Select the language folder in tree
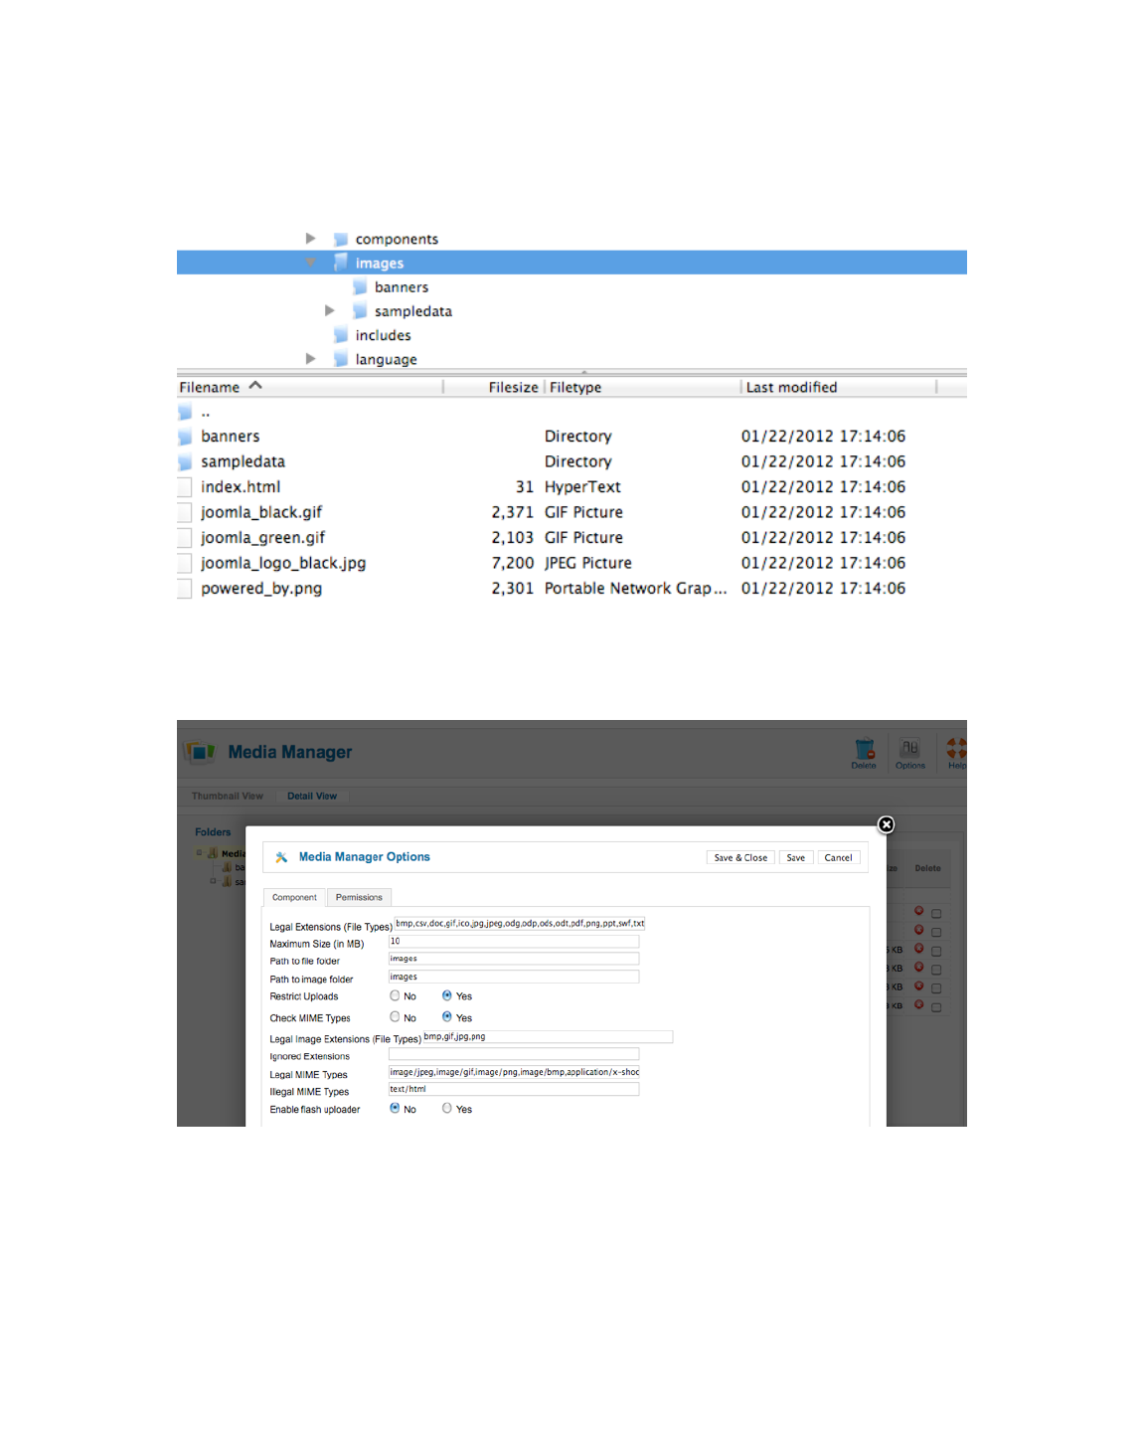1145x1432 pixels. (x=386, y=359)
